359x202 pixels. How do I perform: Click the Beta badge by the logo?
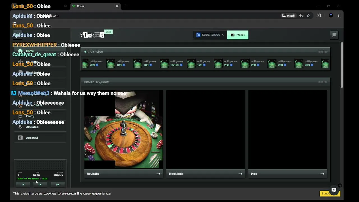108,32
